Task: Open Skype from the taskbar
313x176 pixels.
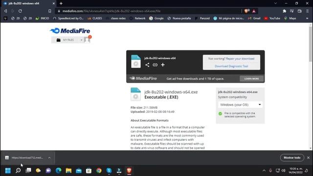Action: 109,171
